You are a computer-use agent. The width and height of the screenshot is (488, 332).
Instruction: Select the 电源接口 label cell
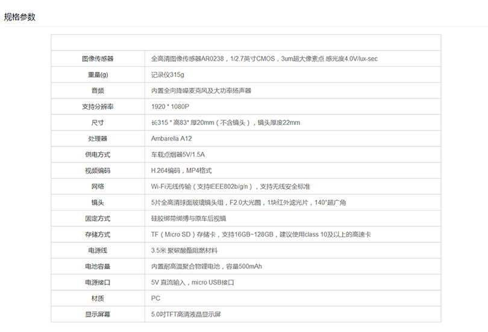(x=98, y=282)
